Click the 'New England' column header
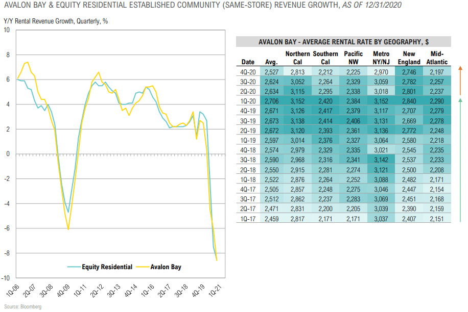The height and width of the screenshot is (312, 468). click(x=409, y=58)
